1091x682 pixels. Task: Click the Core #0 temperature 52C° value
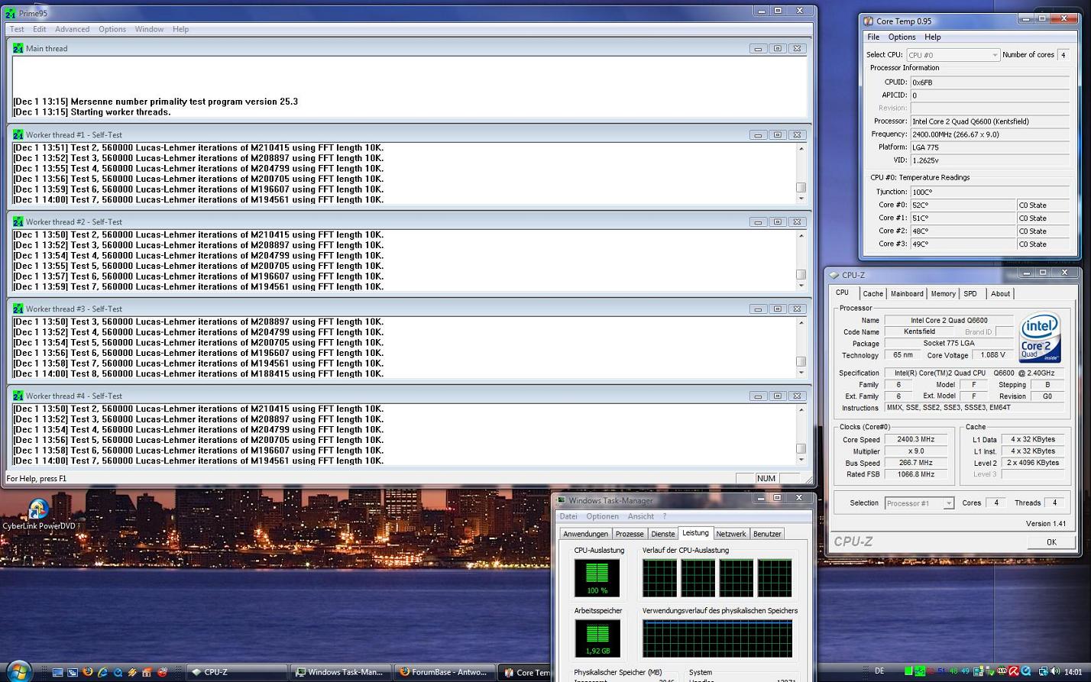(x=963, y=205)
